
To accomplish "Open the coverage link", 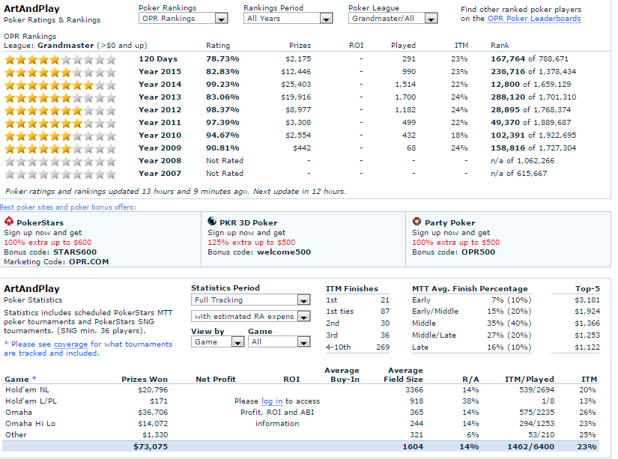I will (70, 344).
